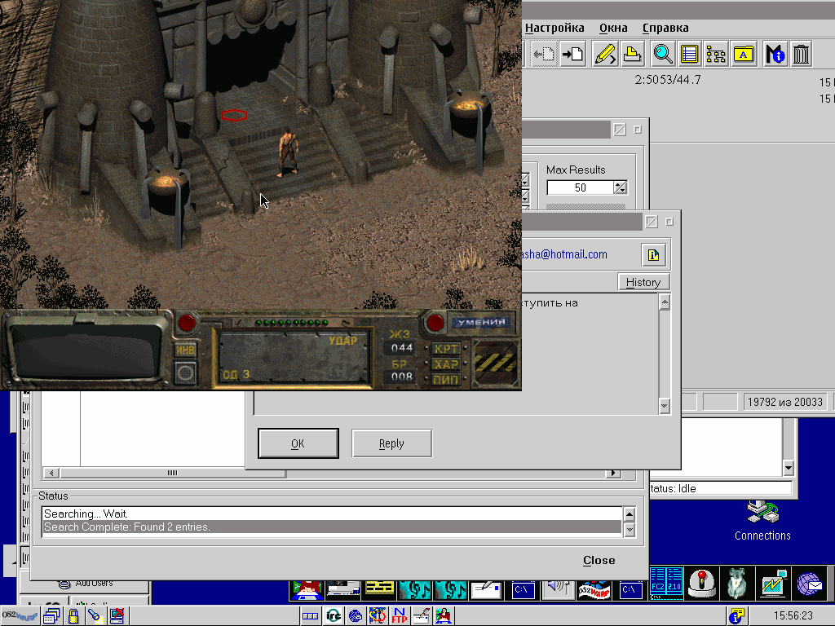This screenshot has width=835, height=626.
Task: Open the Справка menu
Action: pos(665,28)
